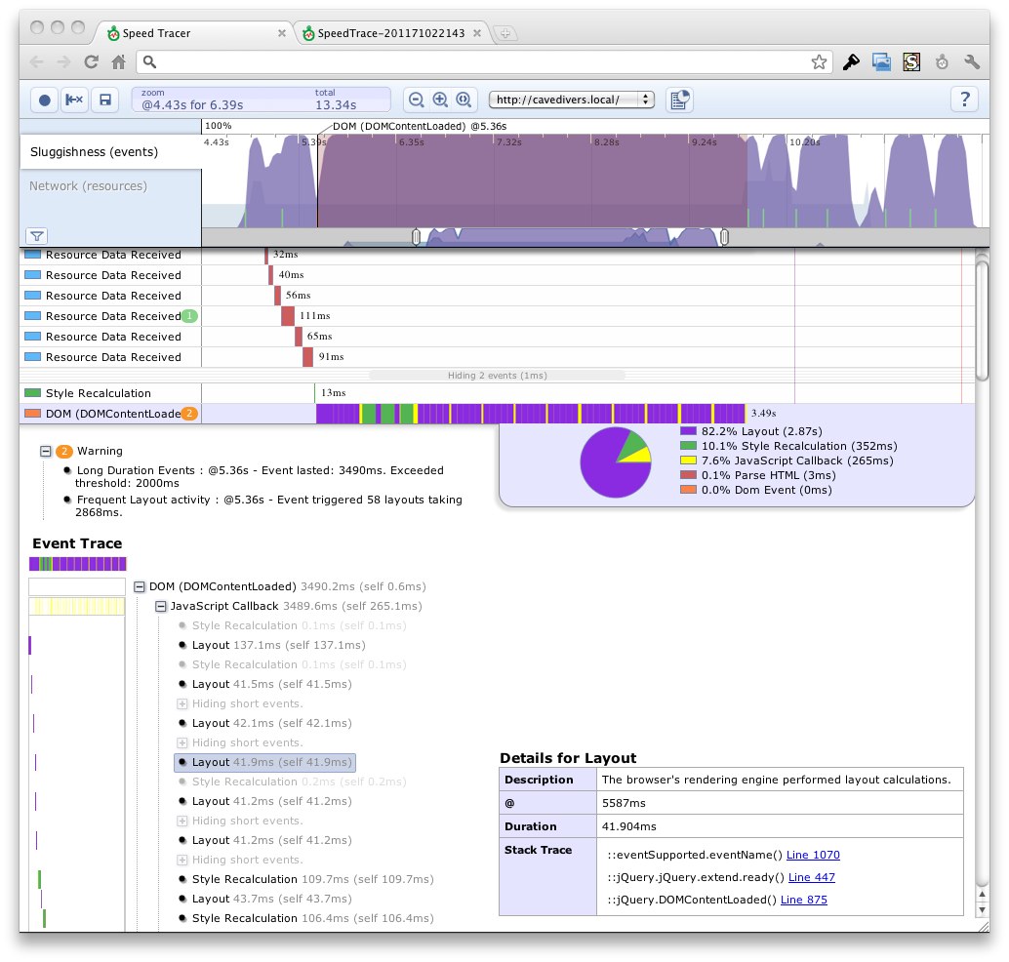Click the right handle of the timeline range slider
This screenshot has width=1009, height=962.
coord(724,236)
